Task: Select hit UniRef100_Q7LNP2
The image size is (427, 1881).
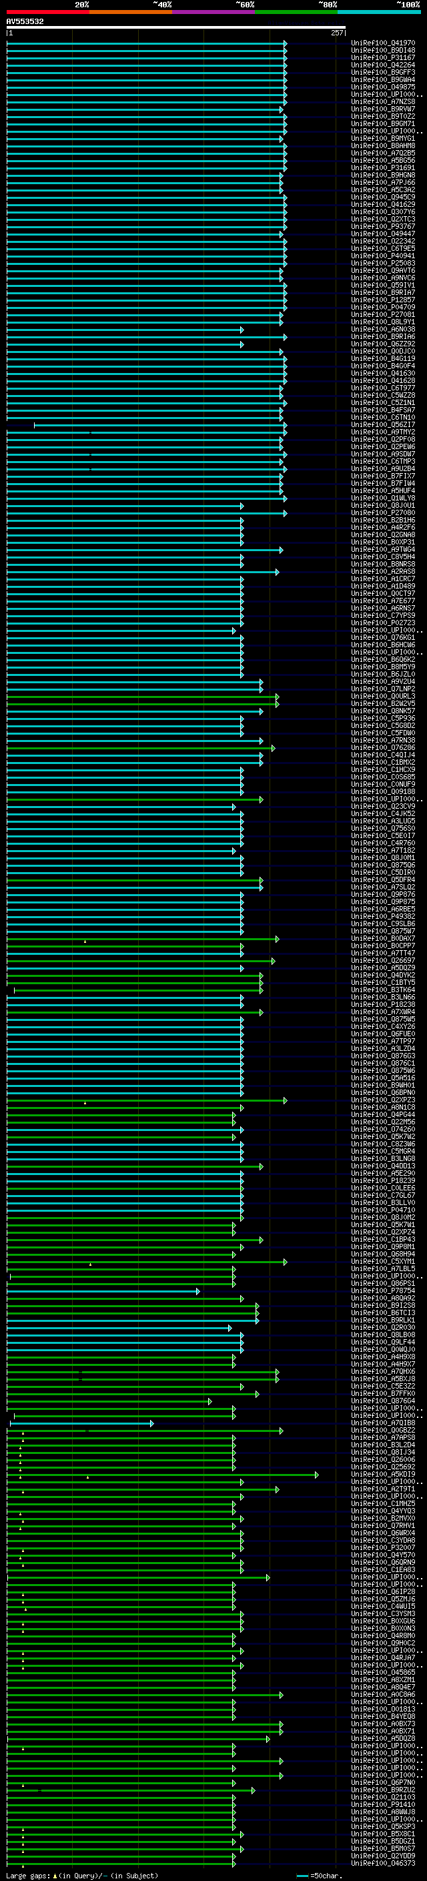Action: click(x=383, y=689)
